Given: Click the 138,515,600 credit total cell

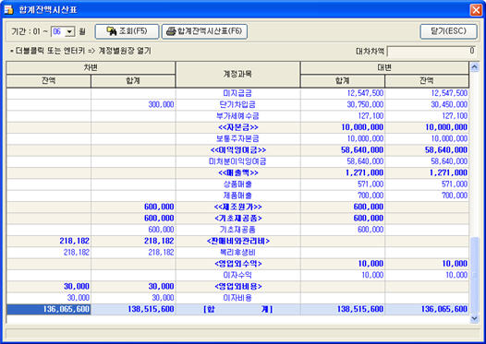Looking at the screenshot, I should point(343,309).
